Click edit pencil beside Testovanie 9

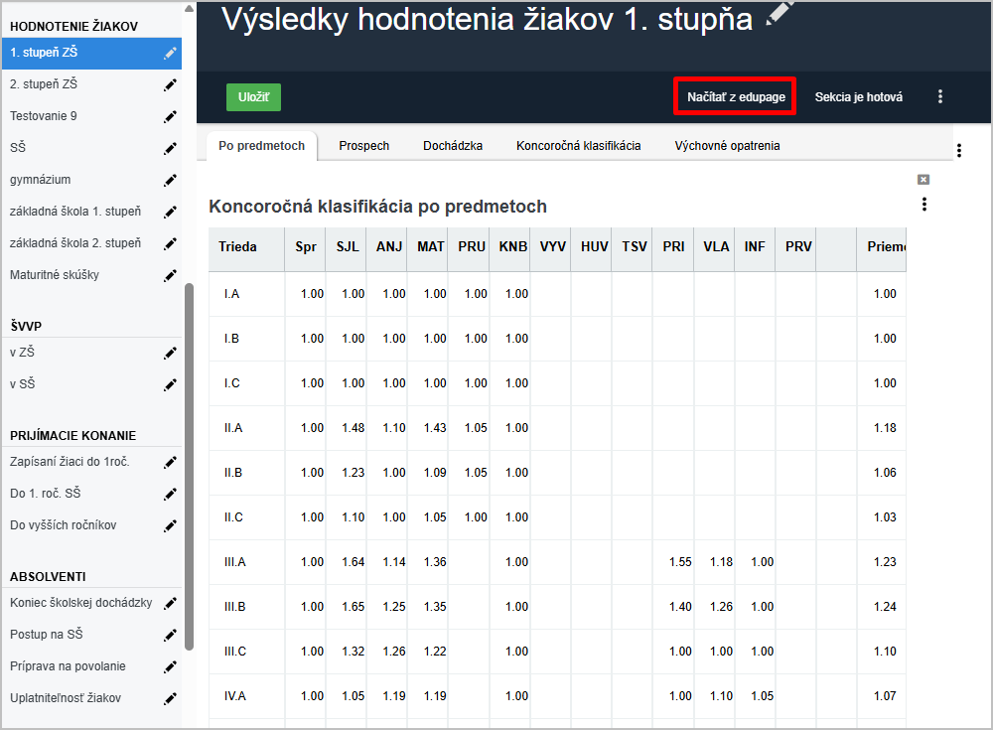170,116
